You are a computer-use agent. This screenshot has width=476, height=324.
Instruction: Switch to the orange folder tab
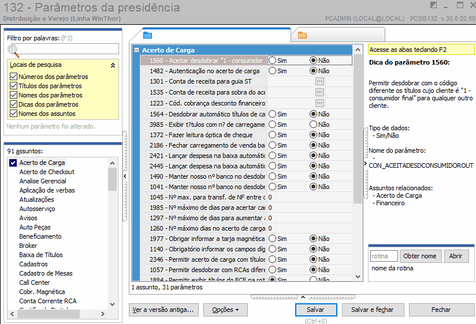point(302,35)
